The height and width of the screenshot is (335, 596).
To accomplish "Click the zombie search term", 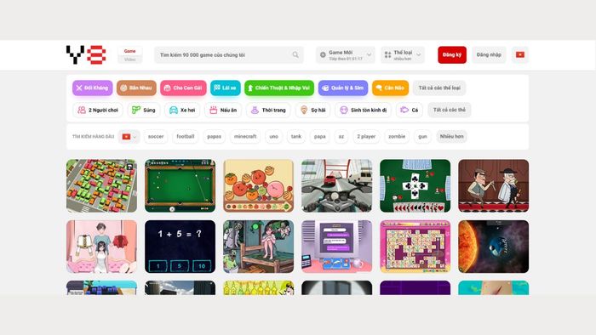I will coord(397,137).
